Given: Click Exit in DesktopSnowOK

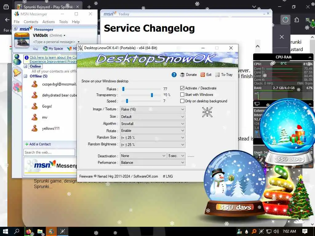Looking at the screenshot, I should [x=206, y=75].
